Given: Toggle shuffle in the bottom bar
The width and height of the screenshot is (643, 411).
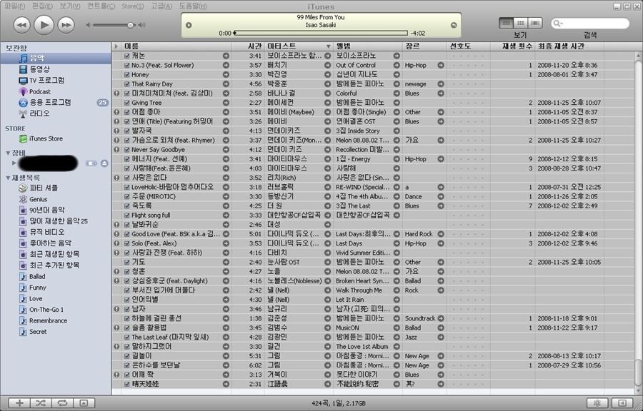Looking at the screenshot, I should click(41, 403).
